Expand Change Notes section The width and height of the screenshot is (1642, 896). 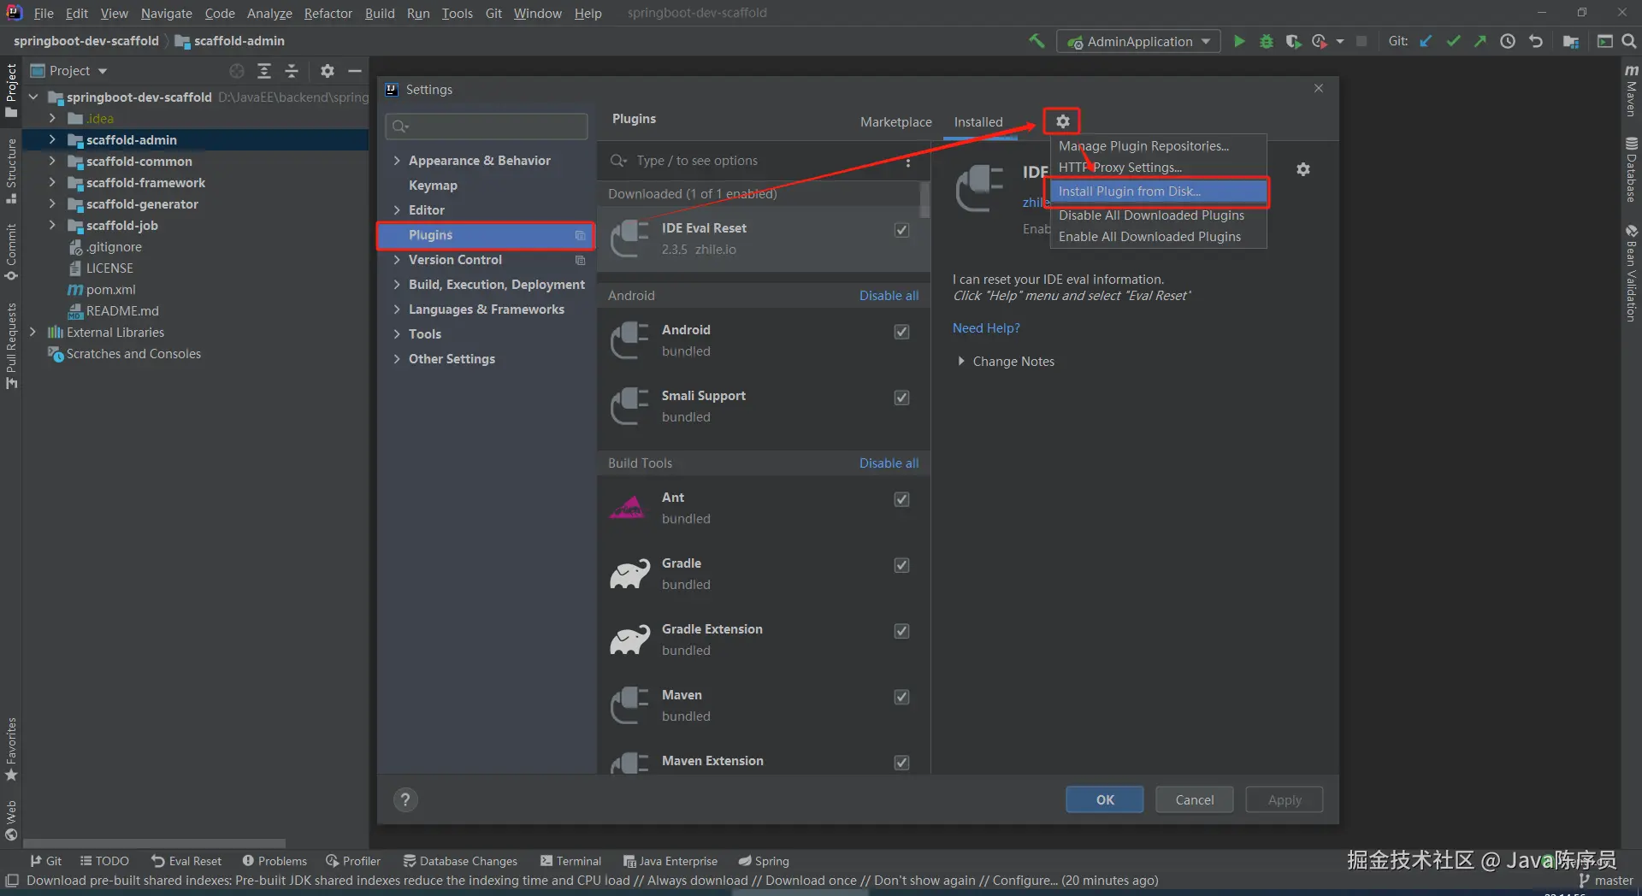(x=961, y=362)
